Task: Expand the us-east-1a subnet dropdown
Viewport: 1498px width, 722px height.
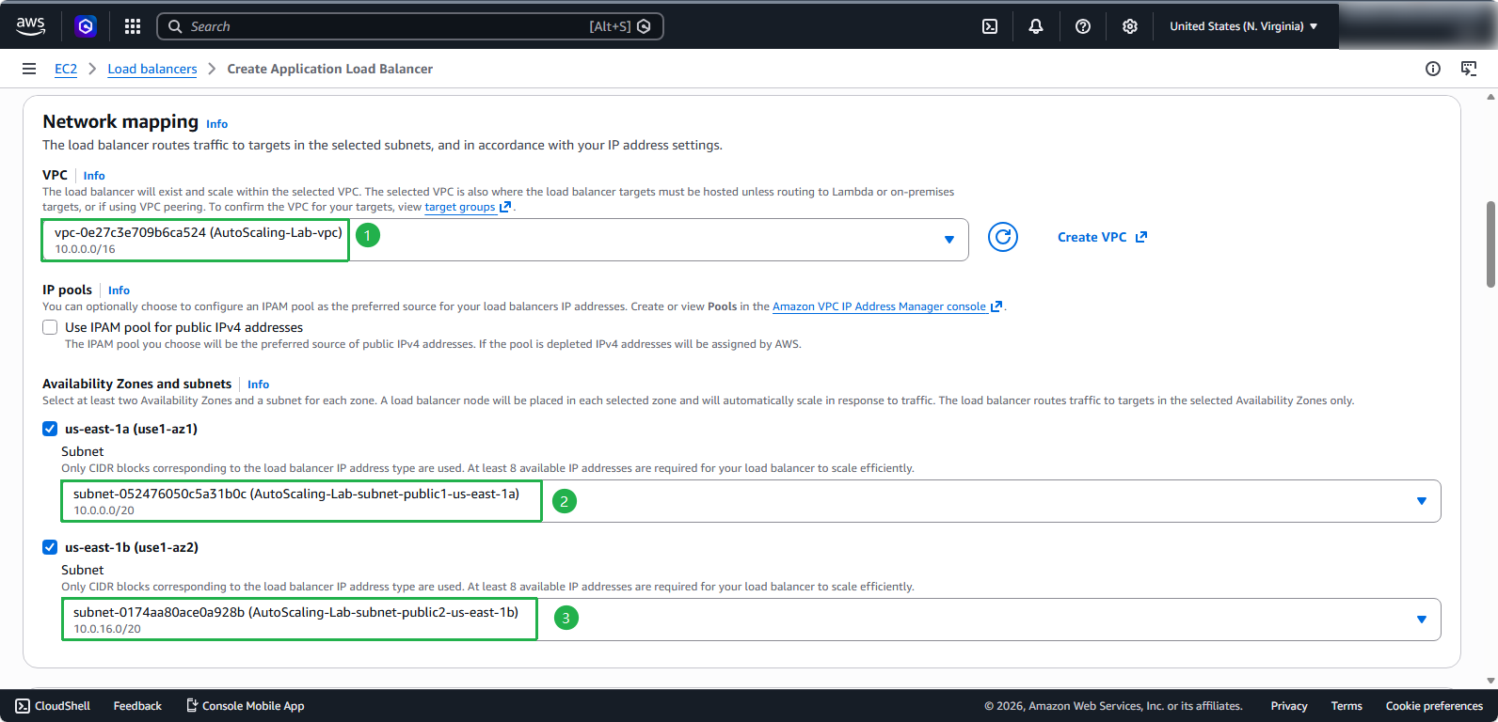Action: 751,501
